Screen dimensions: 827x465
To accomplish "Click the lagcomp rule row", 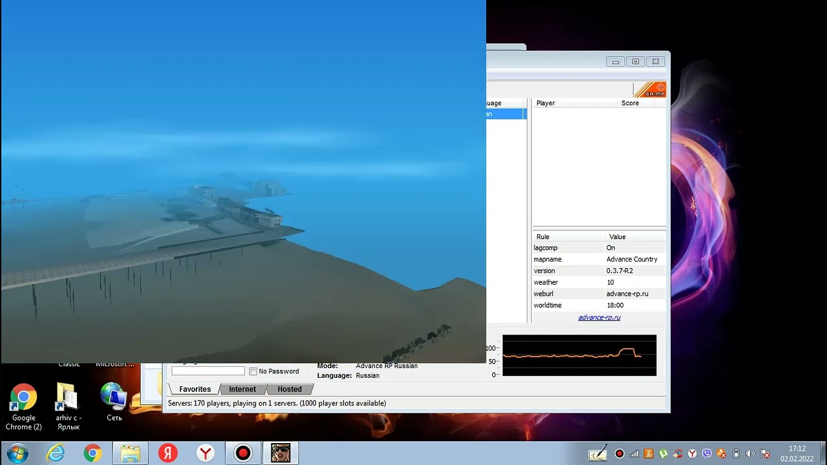I will (599, 247).
